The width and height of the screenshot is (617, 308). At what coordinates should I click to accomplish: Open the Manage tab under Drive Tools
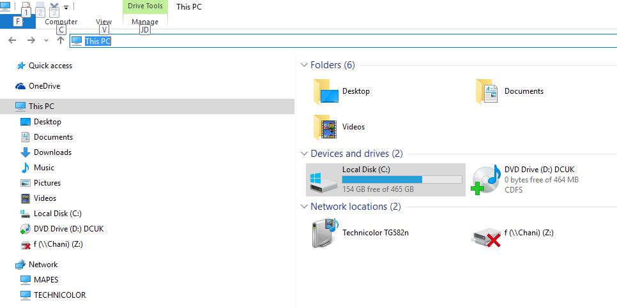(145, 22)
